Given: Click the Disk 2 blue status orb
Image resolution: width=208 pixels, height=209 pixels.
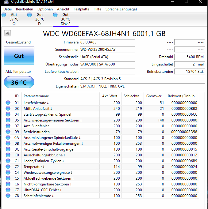Looking at the screenshot, I should [55, 15].
